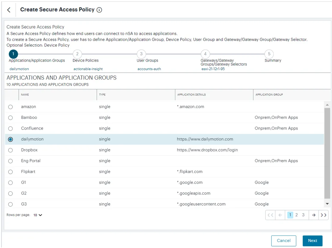Select the Eng Portal radio button
Screen dimensions: 332x248
point(10,161)
